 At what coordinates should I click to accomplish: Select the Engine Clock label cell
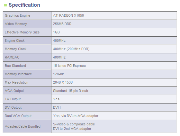tap(27, 41)
